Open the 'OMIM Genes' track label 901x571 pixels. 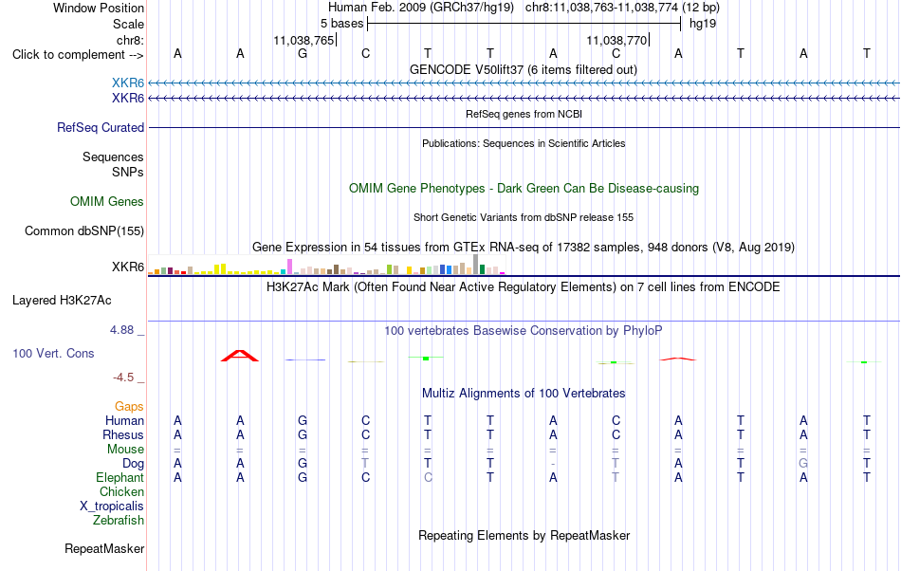point(106,202)
